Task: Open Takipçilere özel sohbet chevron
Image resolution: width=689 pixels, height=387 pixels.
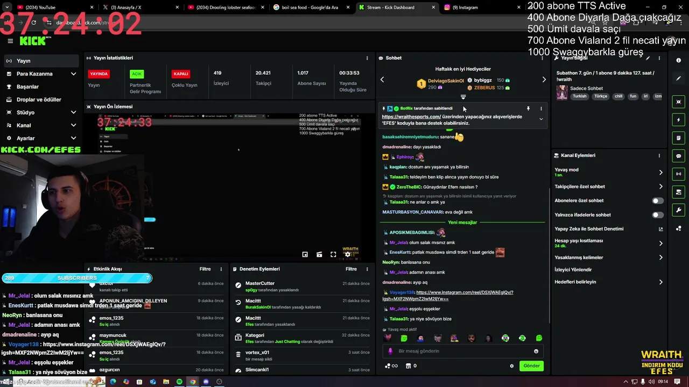Action: pyautogui.click(x=660, y=187)
